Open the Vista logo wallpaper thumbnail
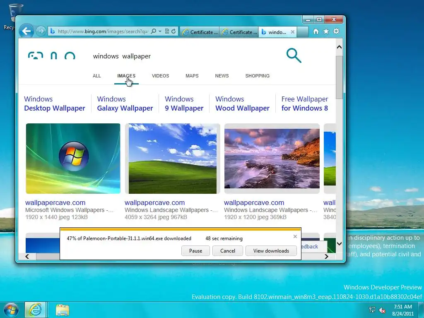The width and height of the screenshot is (424, 318). click(73, 159)
